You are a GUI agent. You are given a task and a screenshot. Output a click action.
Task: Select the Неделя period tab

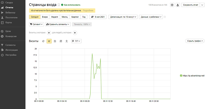click(x=54, y=17)
